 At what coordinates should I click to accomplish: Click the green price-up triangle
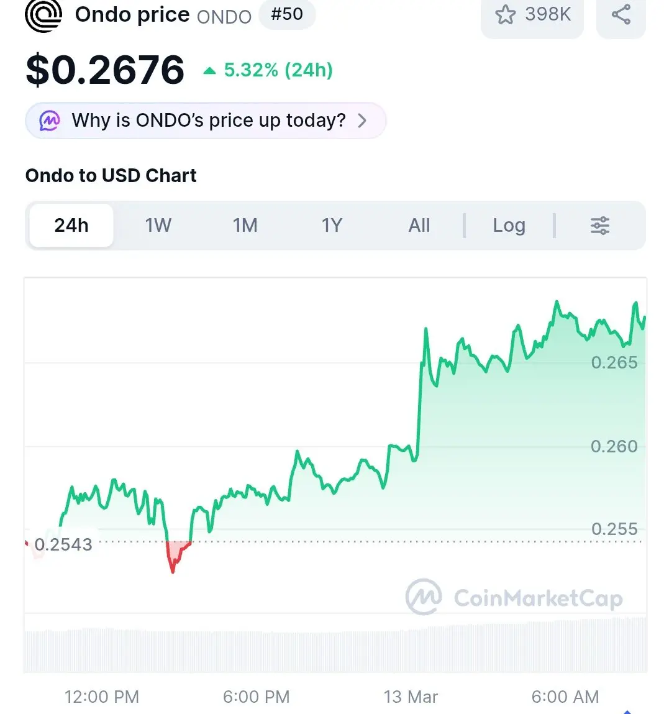[209, 71]
